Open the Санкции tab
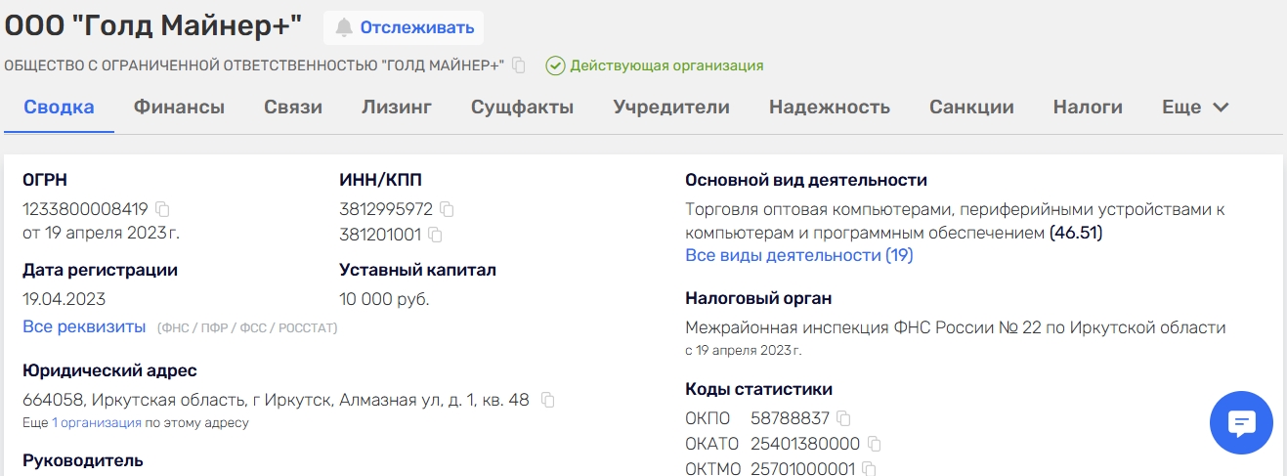Viewport: 1287px width, 476px height. click(x=971, y=108)
